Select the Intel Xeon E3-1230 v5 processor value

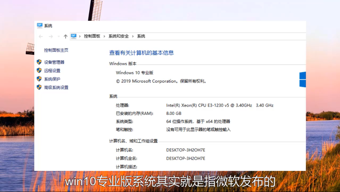click(220, 105)
